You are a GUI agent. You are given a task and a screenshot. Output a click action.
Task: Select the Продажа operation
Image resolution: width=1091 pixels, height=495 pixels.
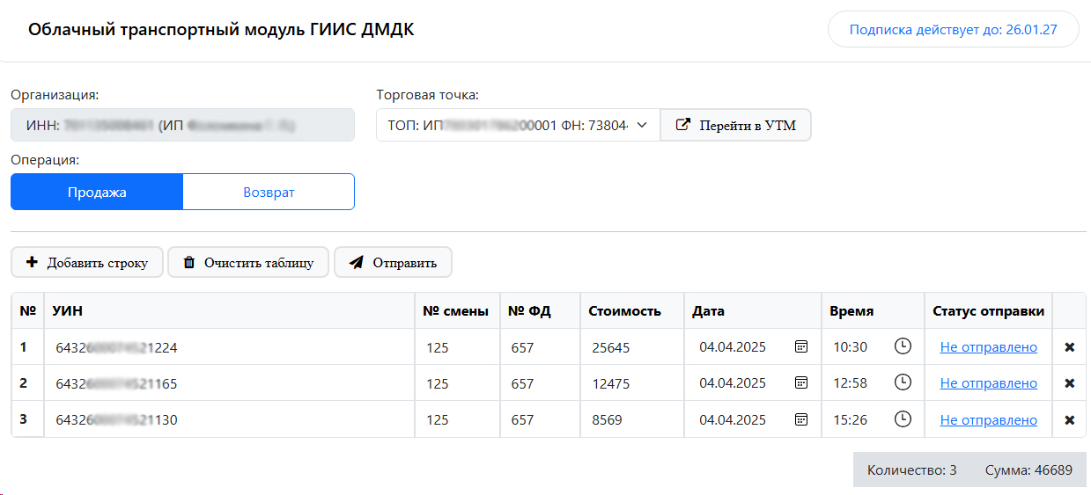(97, 192)
